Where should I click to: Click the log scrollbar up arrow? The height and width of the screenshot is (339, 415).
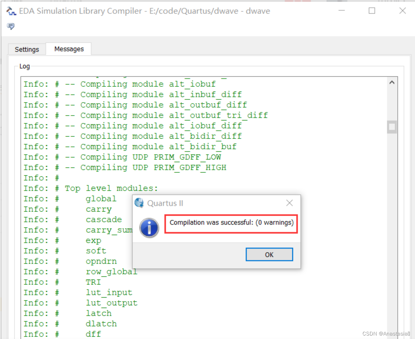click(x=392, y=83)
